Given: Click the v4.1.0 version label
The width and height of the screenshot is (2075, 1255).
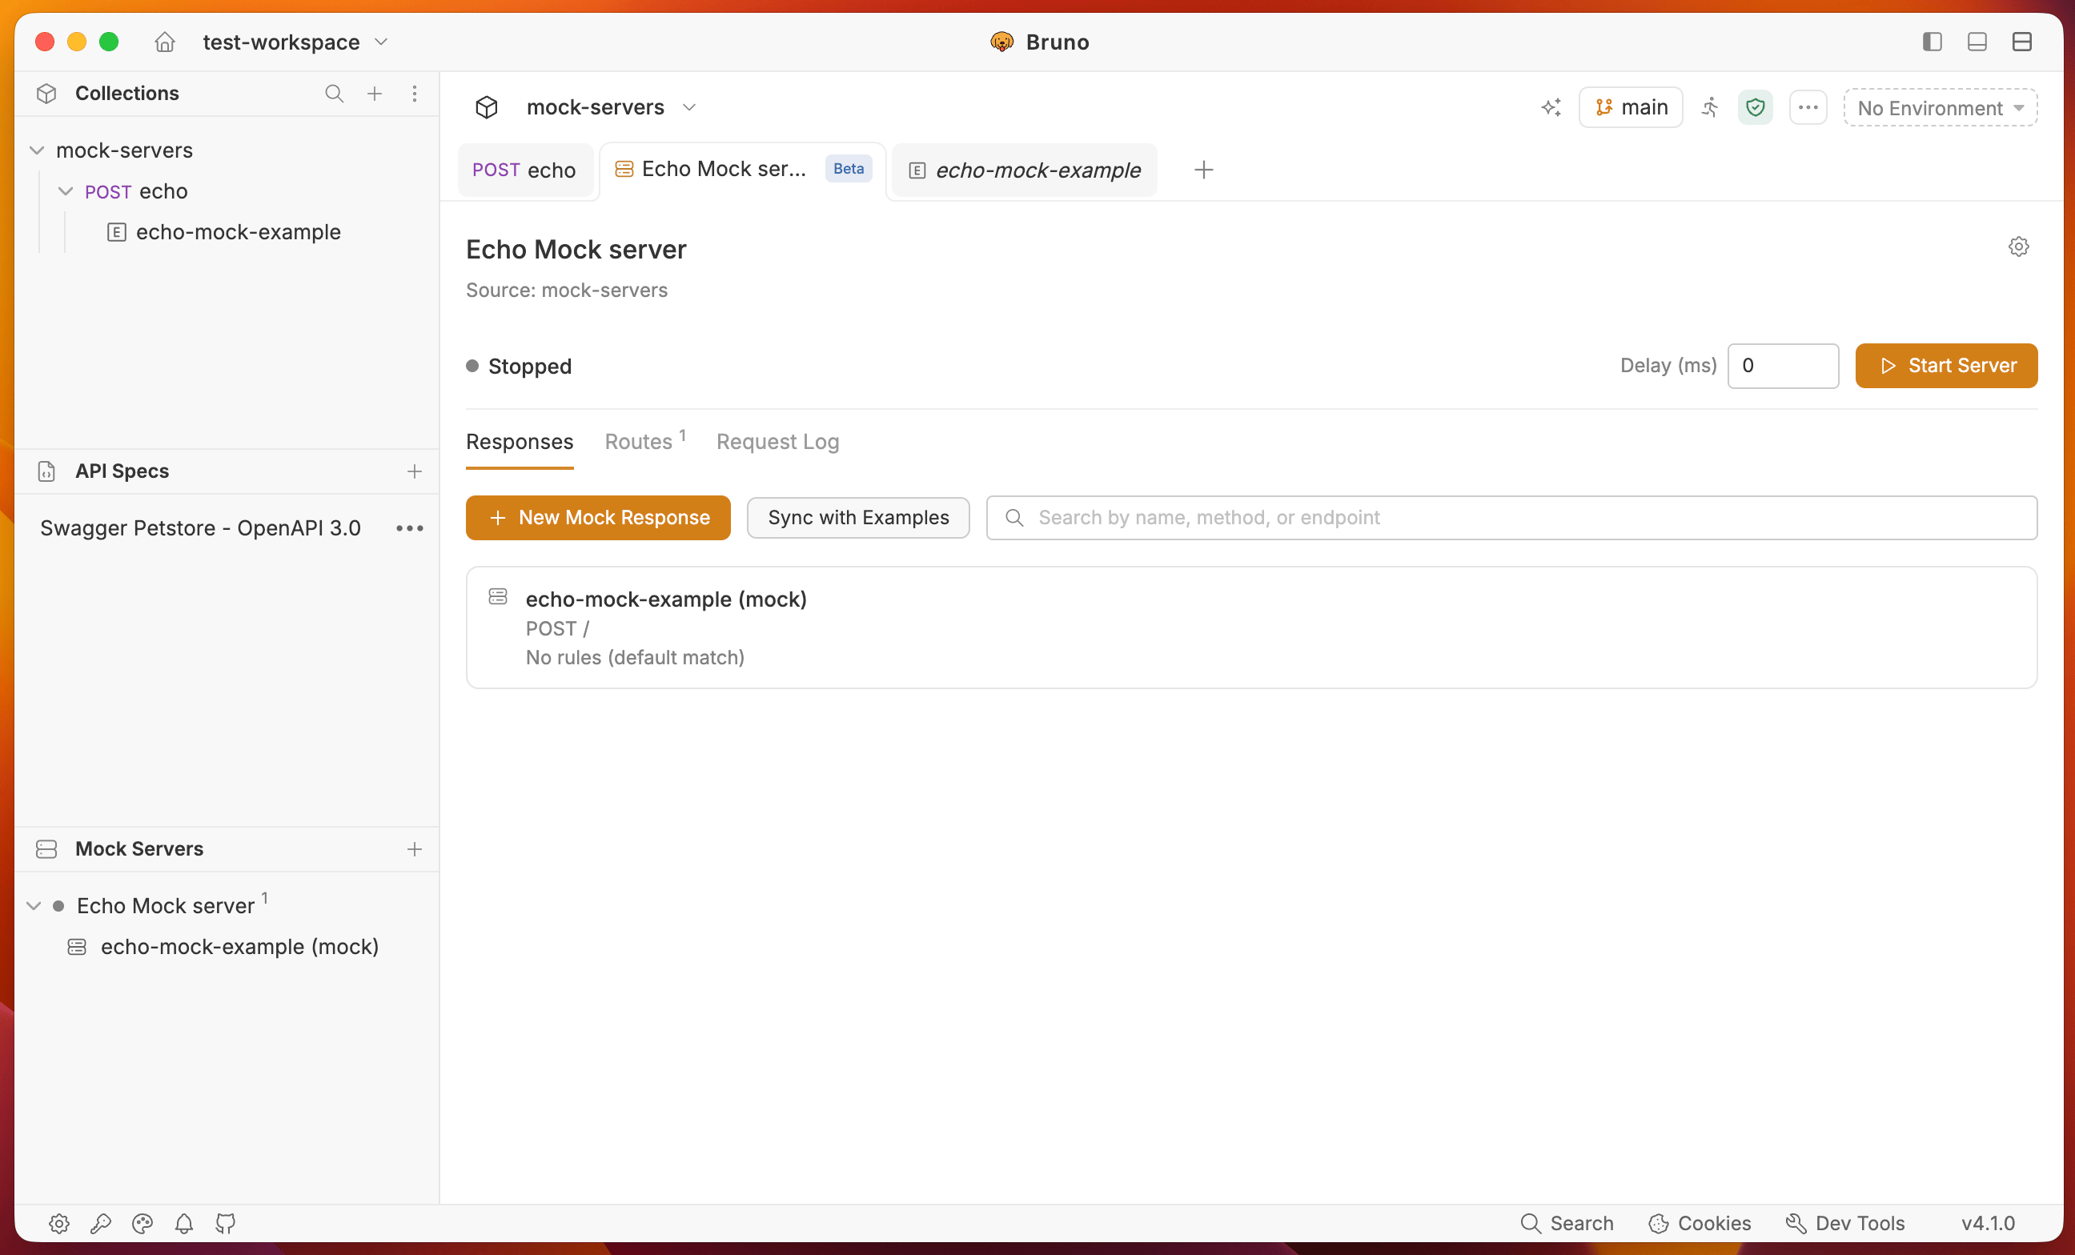Looking at the screenshot, I should pos(1988,1224).
